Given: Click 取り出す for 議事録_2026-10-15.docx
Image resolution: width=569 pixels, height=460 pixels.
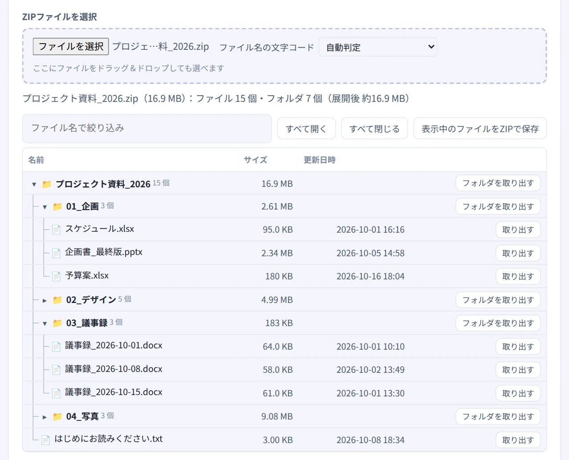Looking at the screenshot, I should pos(518,393).
